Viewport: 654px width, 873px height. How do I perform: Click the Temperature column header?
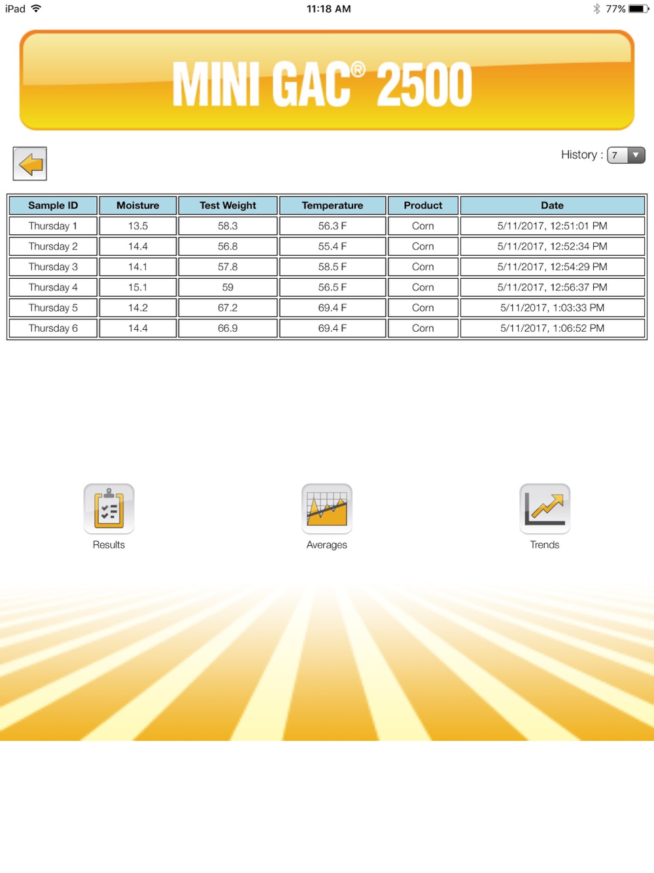[332, 205]
